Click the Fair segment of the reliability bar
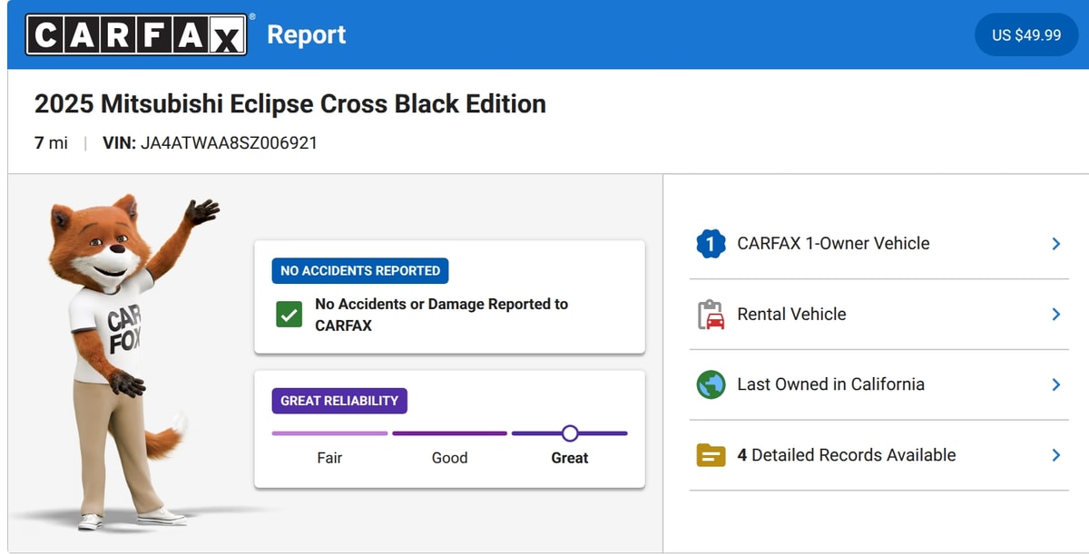Image resolution: width=1089 pixels, height=554 pixels. tap(329, 433)
